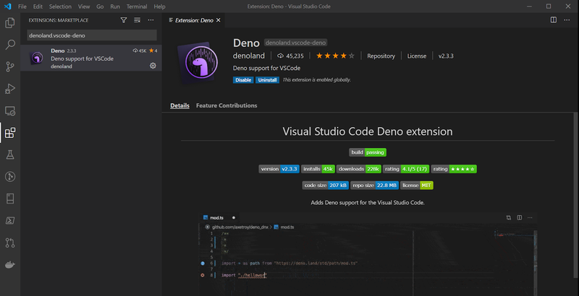579x296 pixels.
Task: Open the Terminal menu
Action: coord(137,6)
